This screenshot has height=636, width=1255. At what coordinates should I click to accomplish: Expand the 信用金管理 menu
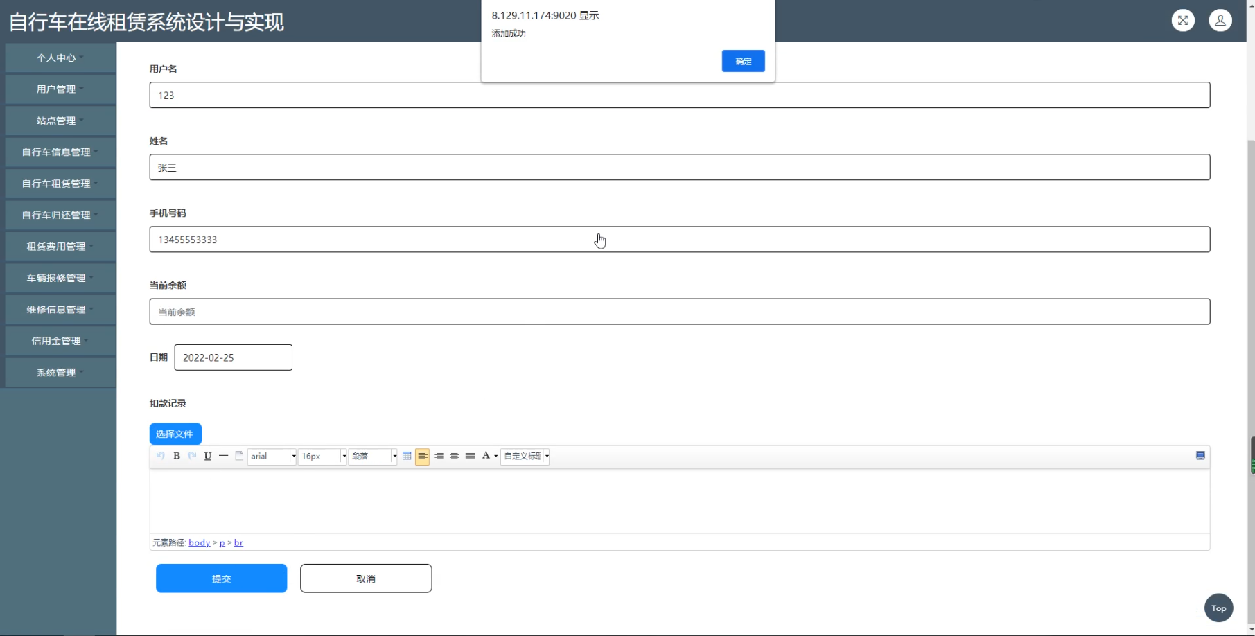click(60, 341)
